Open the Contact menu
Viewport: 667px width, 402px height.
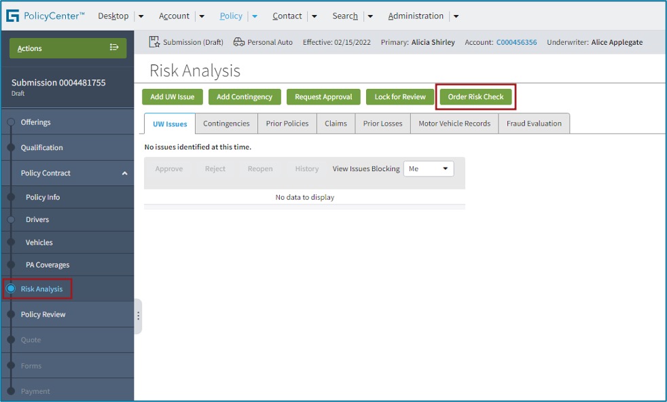pyautogui.click(x=287, y=16)
